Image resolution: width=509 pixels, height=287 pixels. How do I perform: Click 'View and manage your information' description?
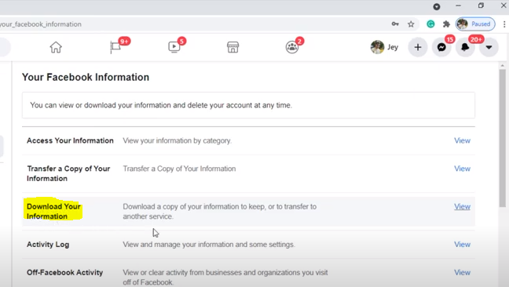(209, 245)
